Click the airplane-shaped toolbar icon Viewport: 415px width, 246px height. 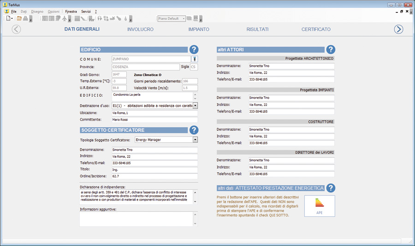[65, 18]
